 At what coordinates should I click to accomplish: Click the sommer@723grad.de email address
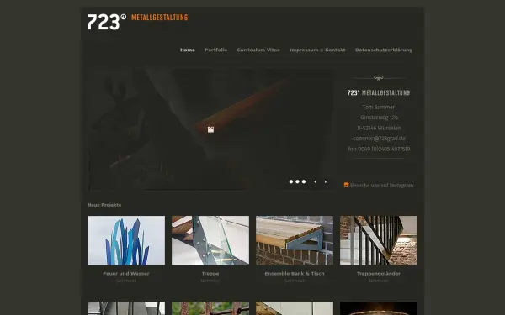(379, 139)
